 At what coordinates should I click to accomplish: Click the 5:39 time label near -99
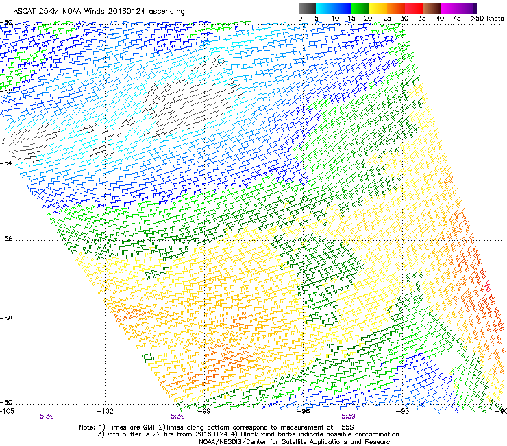coord(177,416)
